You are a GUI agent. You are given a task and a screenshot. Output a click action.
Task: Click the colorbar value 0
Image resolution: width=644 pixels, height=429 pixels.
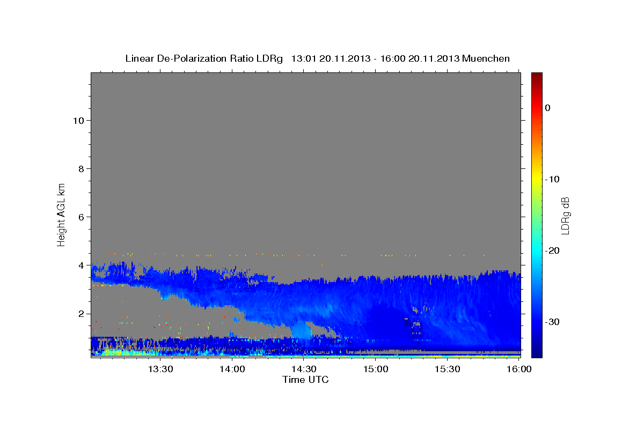point(548,108)
